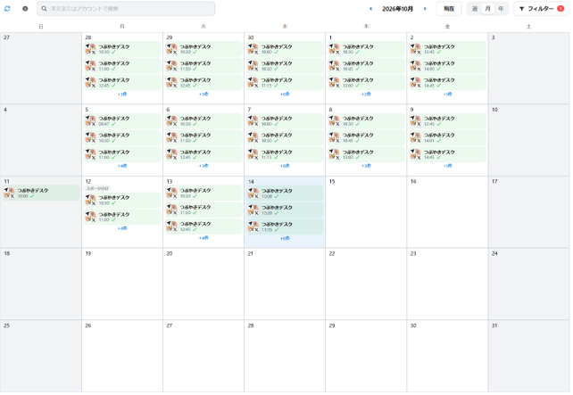Click account avatar of 11:50 post on the 29th
This screenshot has width=573, height=395.
171,66
